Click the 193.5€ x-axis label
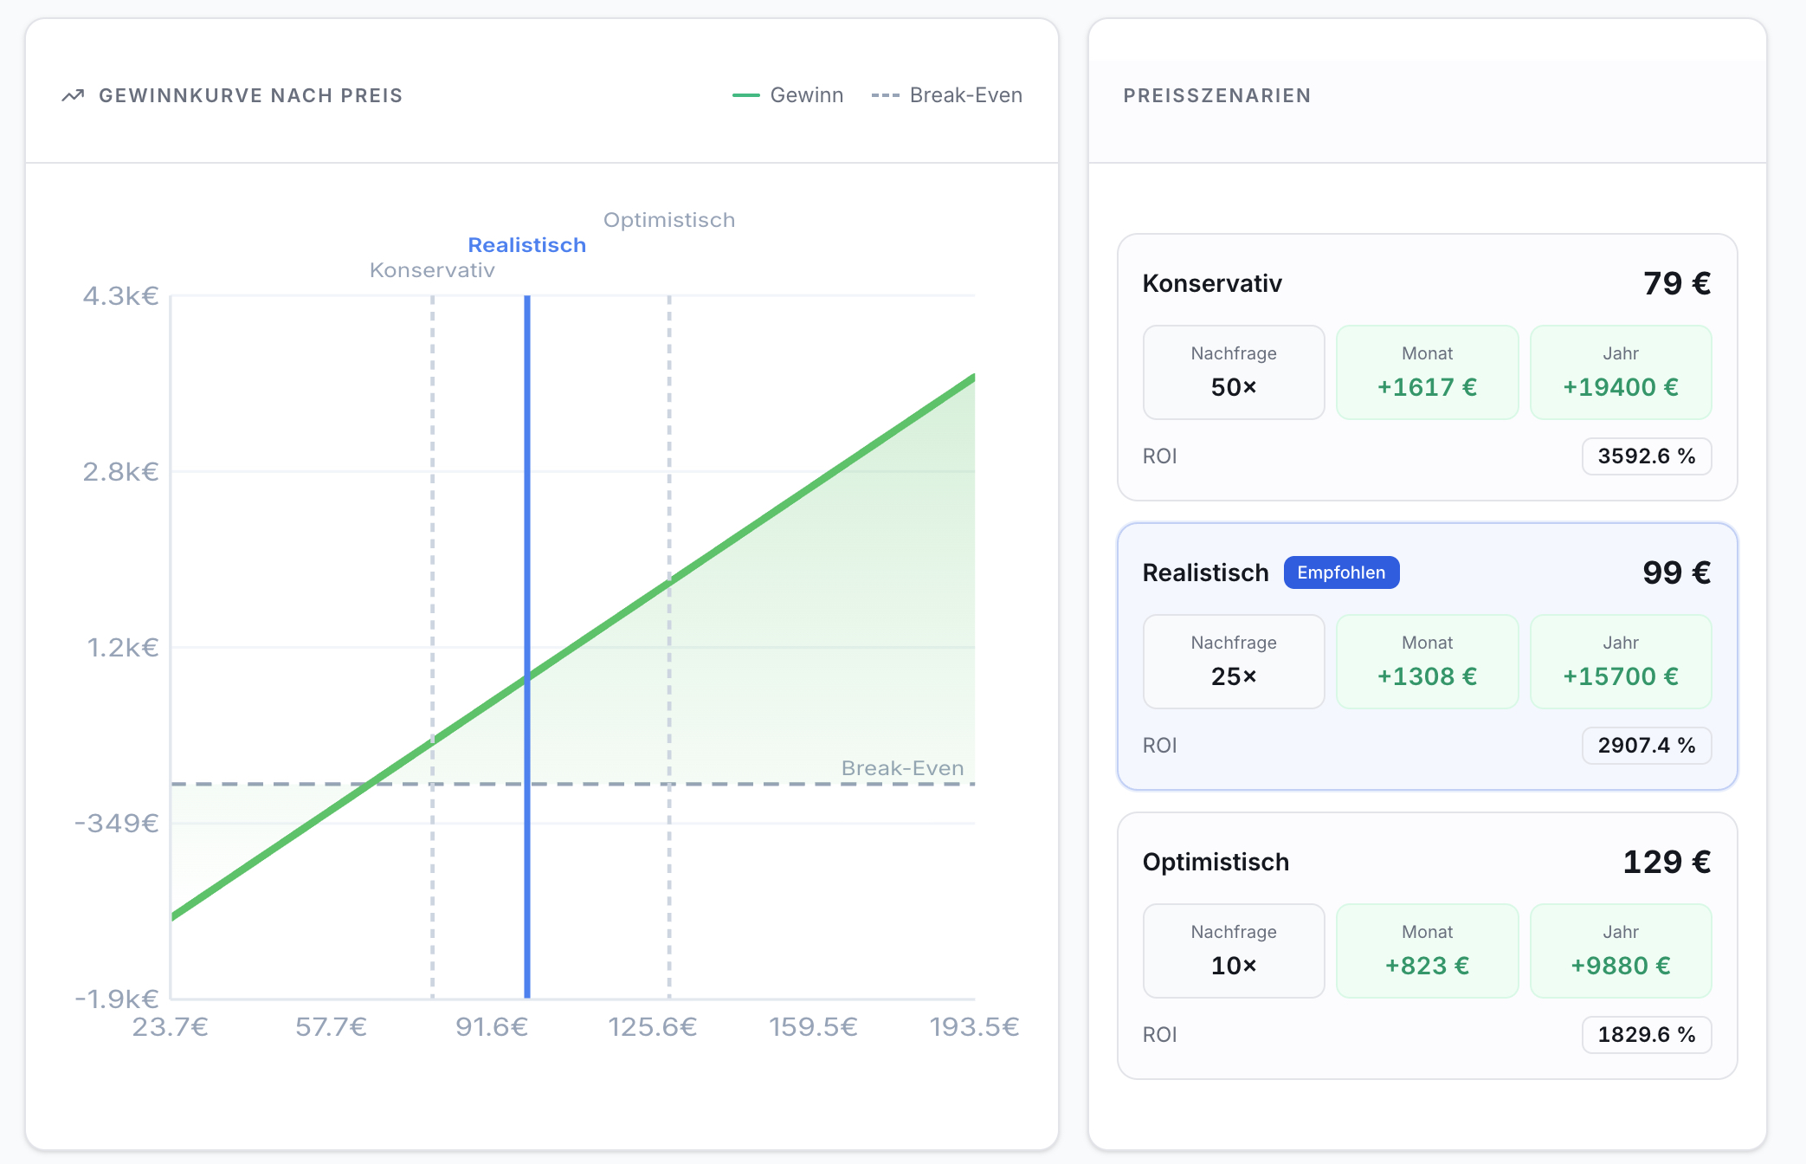The height and width of the screenshot is (1164, 1806). (974, 1027)
